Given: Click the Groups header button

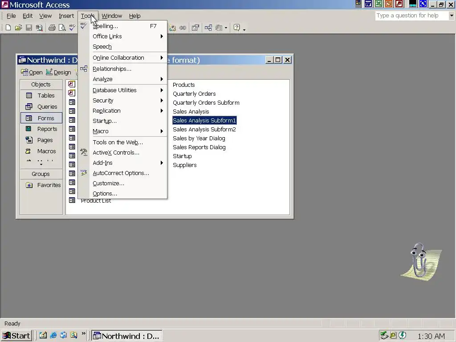Looking at the screenshot, I should 41,174.
